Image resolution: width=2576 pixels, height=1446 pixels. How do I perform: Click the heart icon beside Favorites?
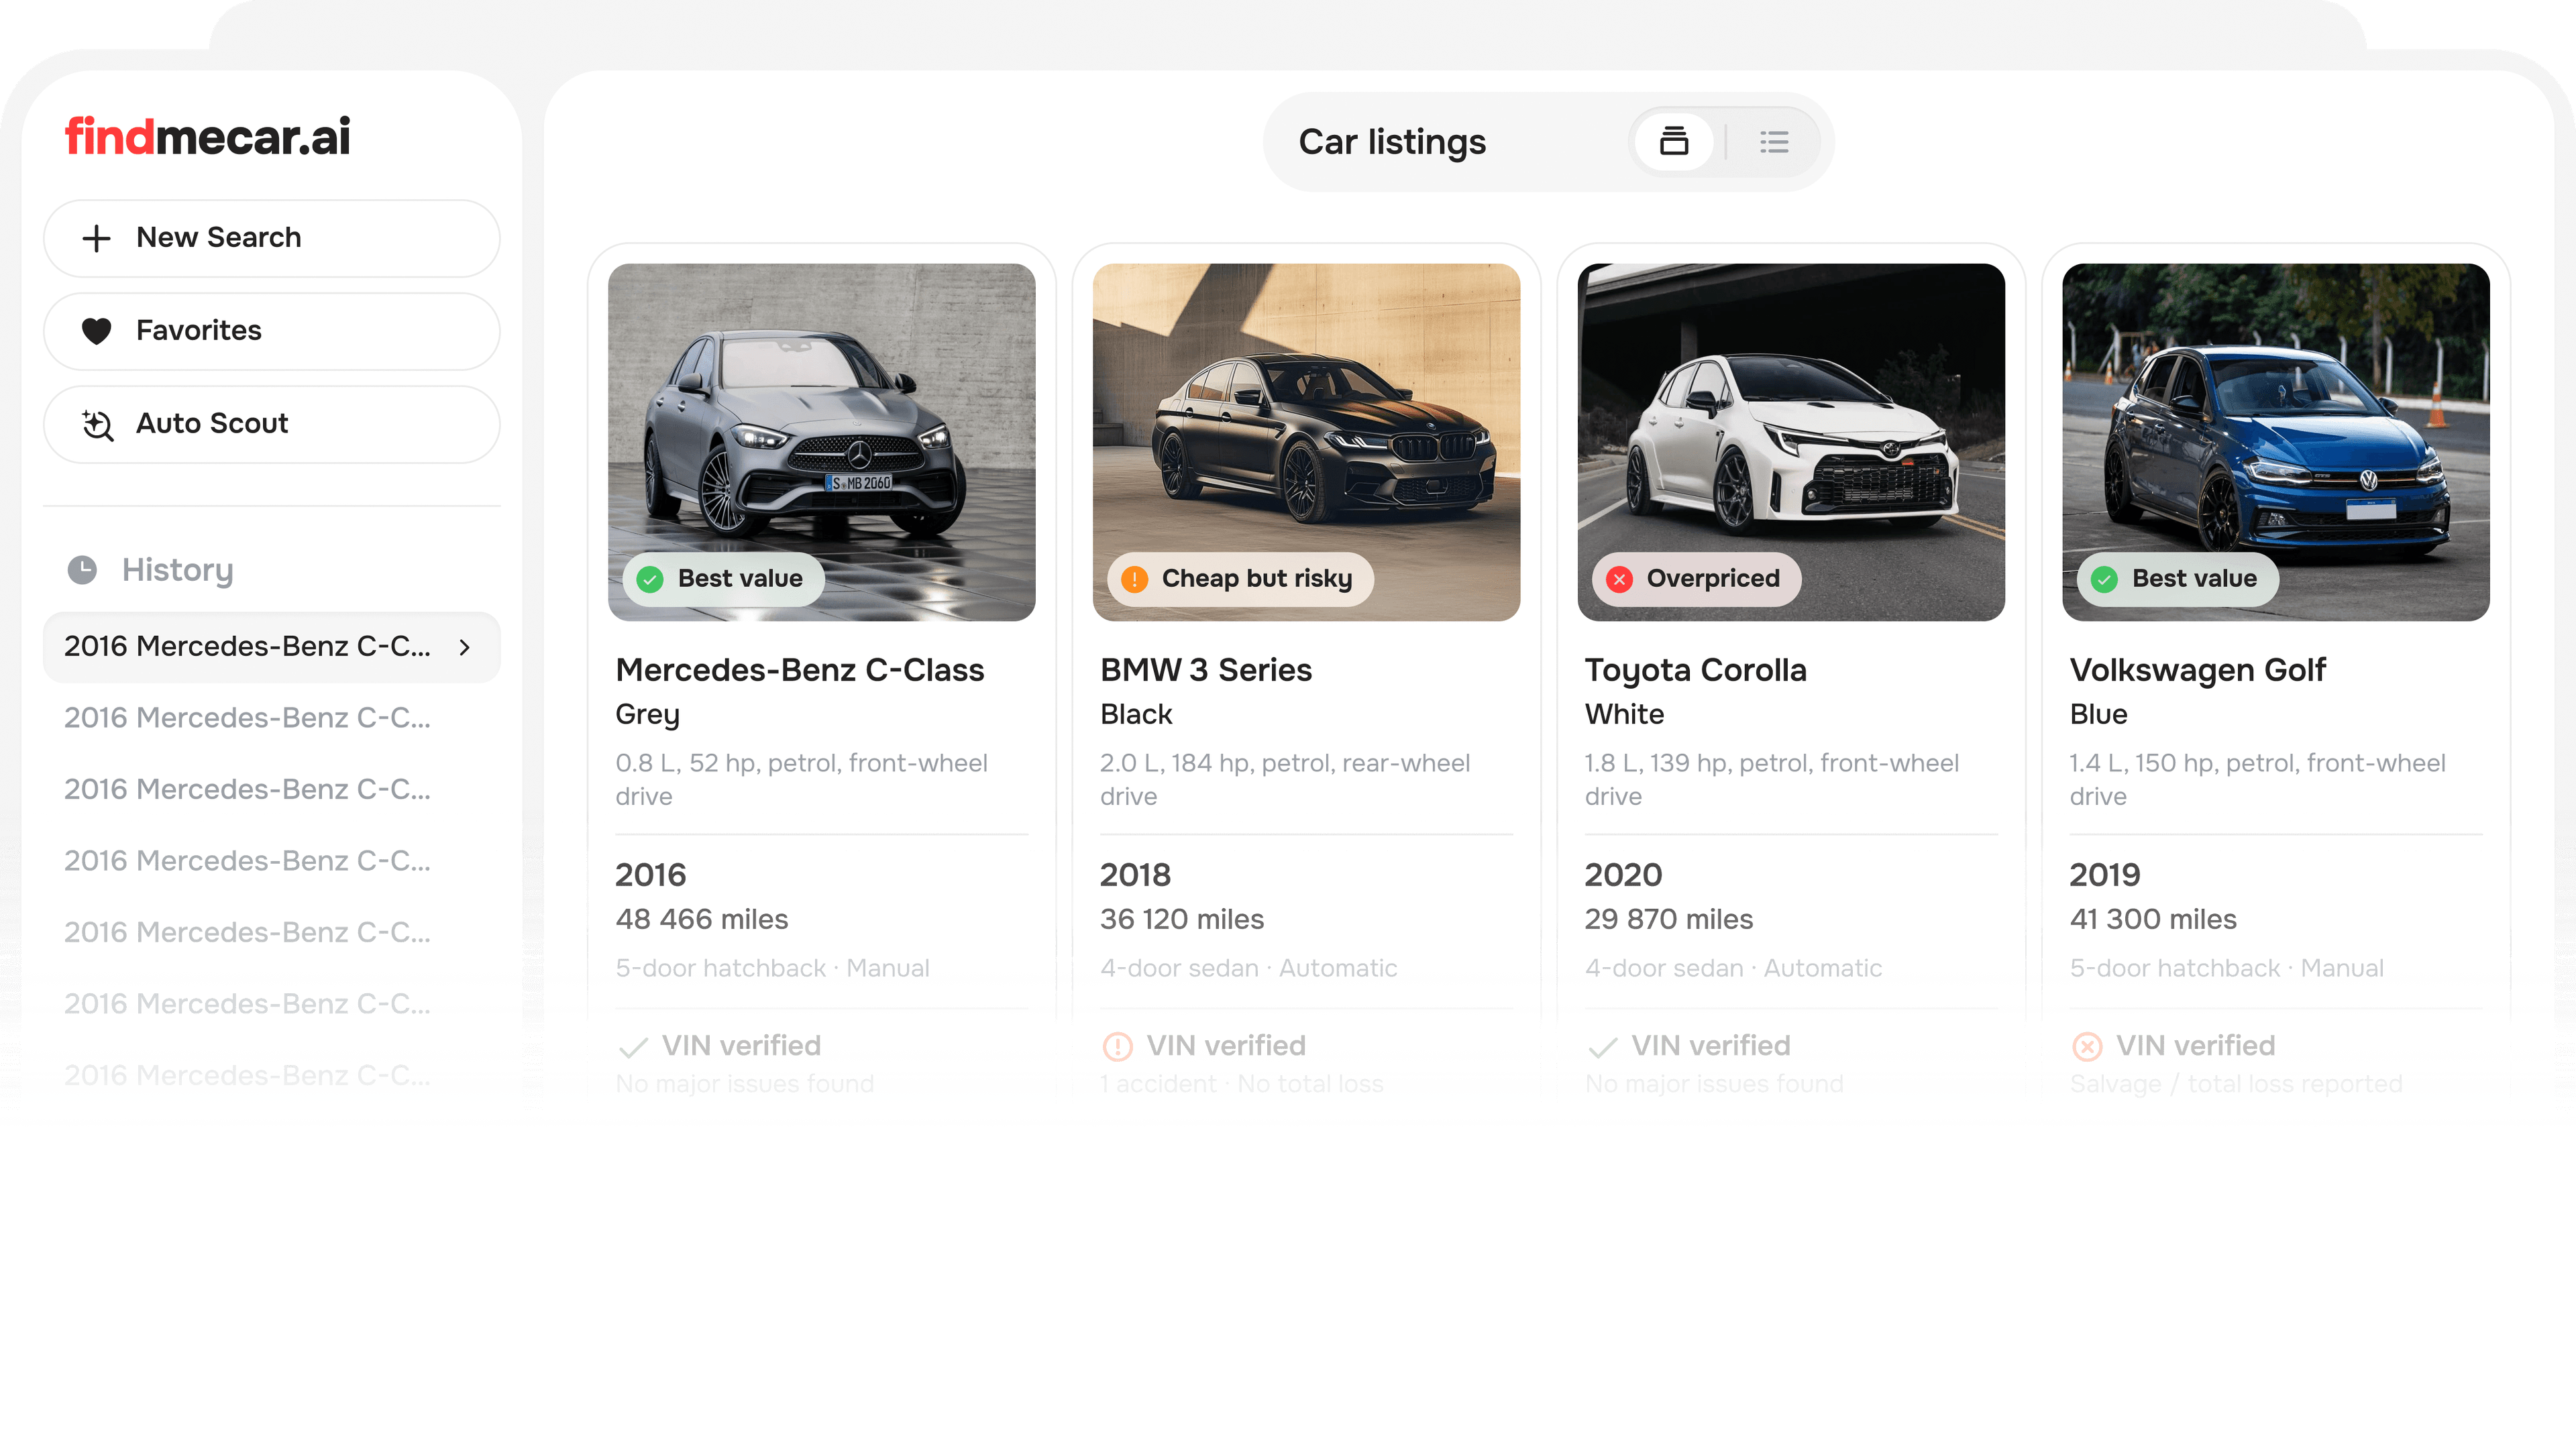[x=97, y=331]
